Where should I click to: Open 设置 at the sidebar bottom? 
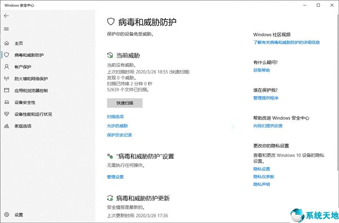(x=19, y=215)
